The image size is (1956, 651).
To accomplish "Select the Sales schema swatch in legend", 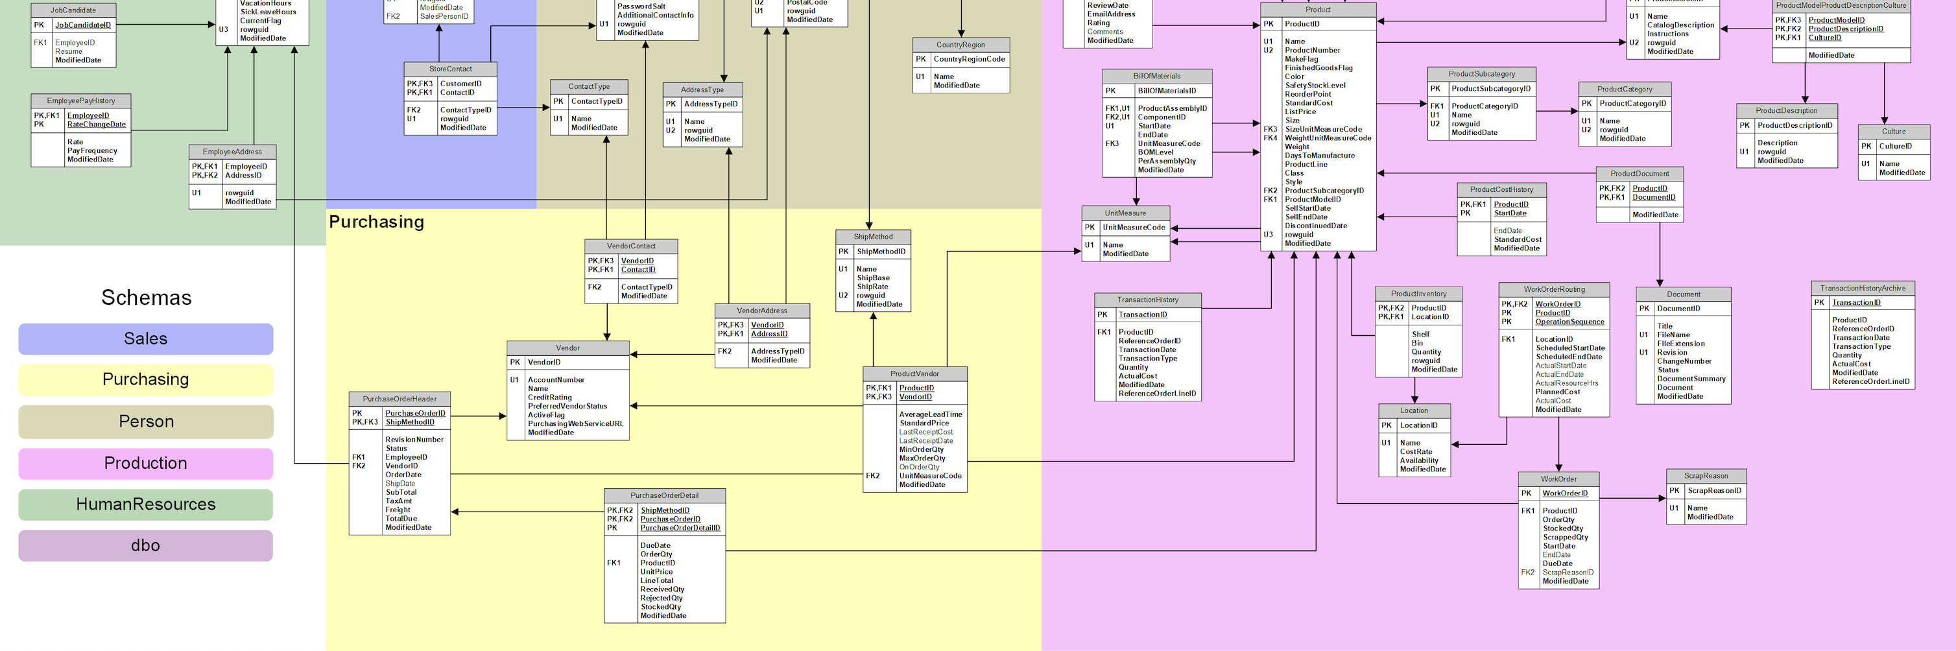I will click(x=145, y=338).
